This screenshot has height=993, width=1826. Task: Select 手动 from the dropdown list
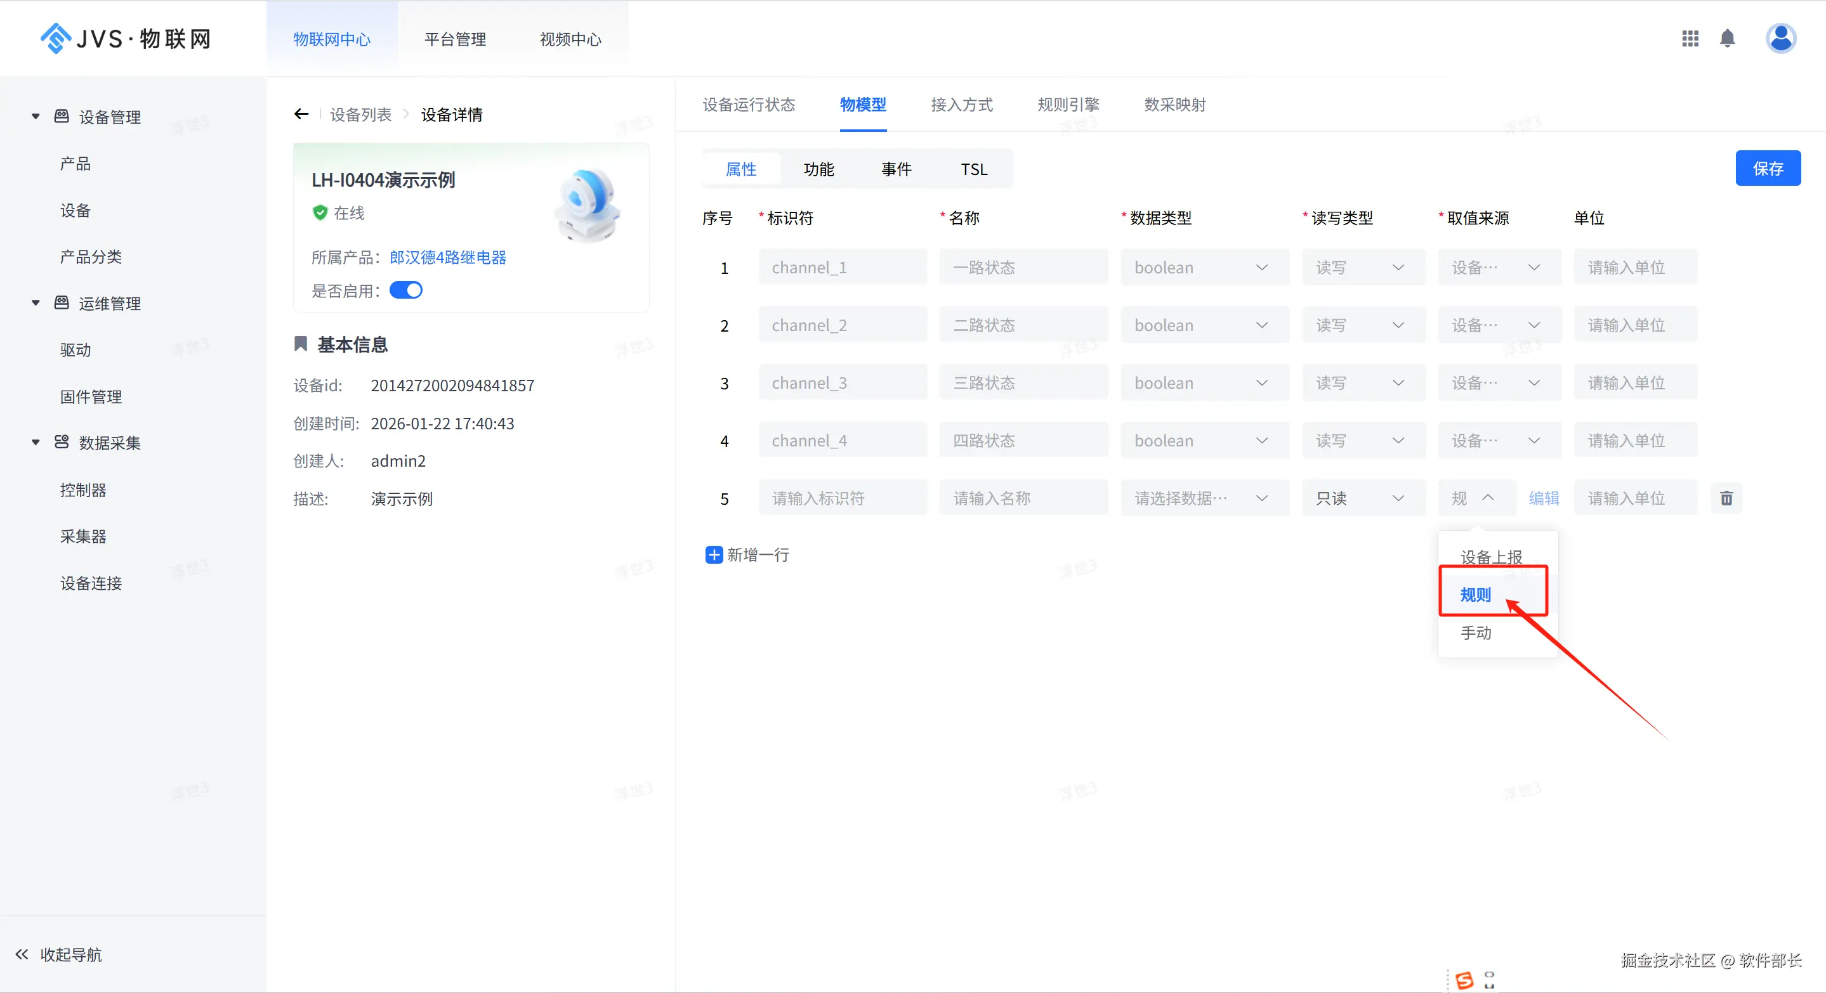click(x=1476, y=632)
